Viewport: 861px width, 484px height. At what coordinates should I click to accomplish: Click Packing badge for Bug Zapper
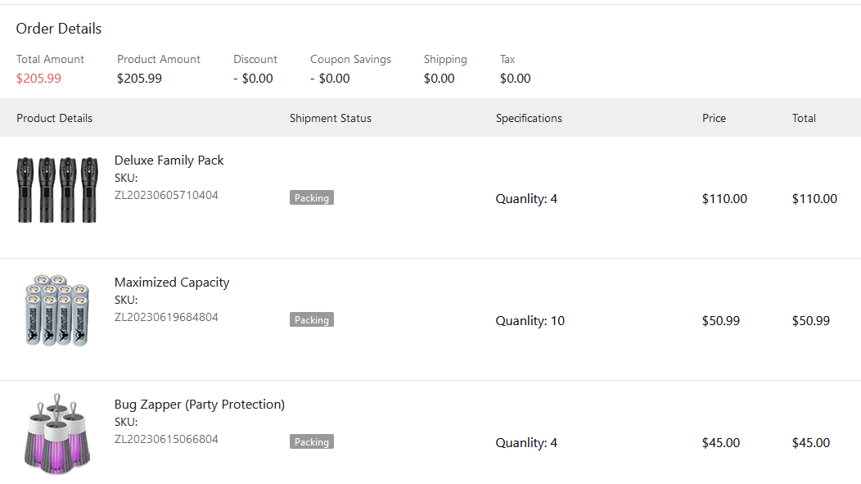[312, 442]
